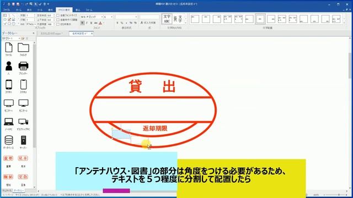Open the display format combo box
This screenshot has width=353, height=198.
click(126, 17)
